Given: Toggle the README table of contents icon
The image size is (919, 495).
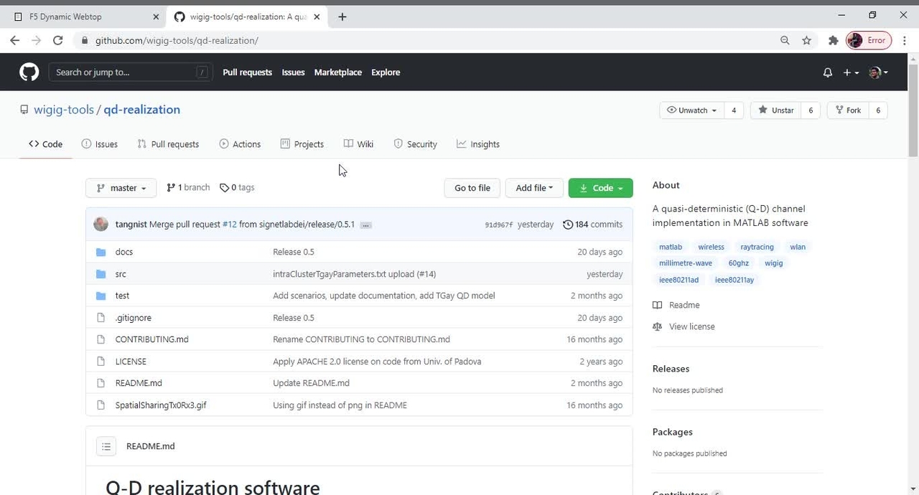Looking at the screenshot, I should pos(106,446).
